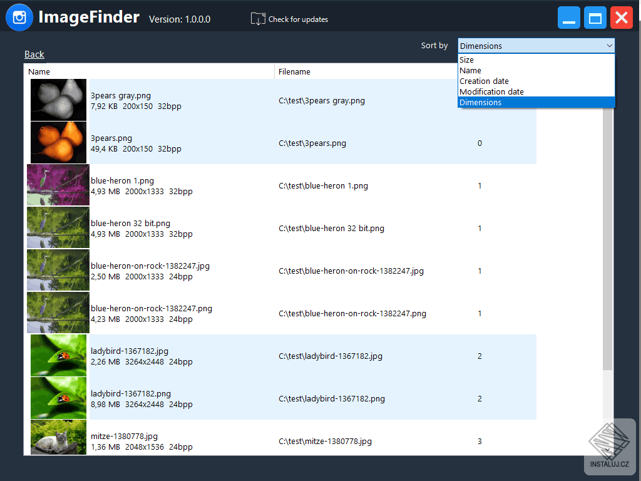Click the name text '3pears gray.png'

121,96
